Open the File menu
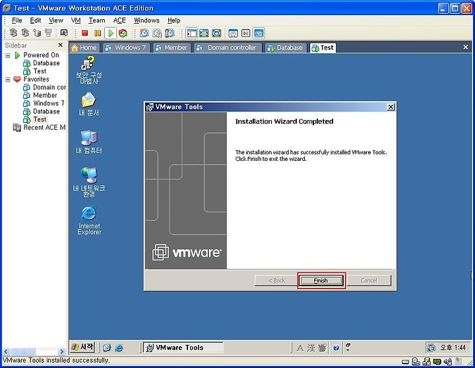The height and width of the screenshot is (368, 475). tap(16, 20)
